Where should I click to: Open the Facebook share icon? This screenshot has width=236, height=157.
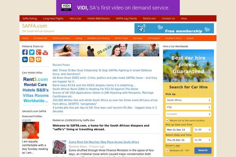25,52
